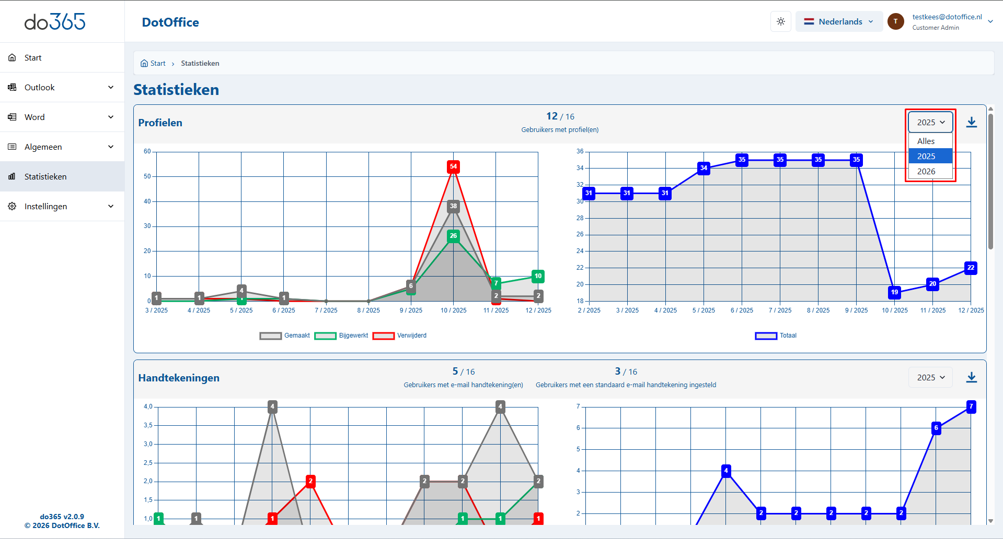Select 2026 from year list
Image resolution: width=1003 pixels, height=539 pixels.
926,171
